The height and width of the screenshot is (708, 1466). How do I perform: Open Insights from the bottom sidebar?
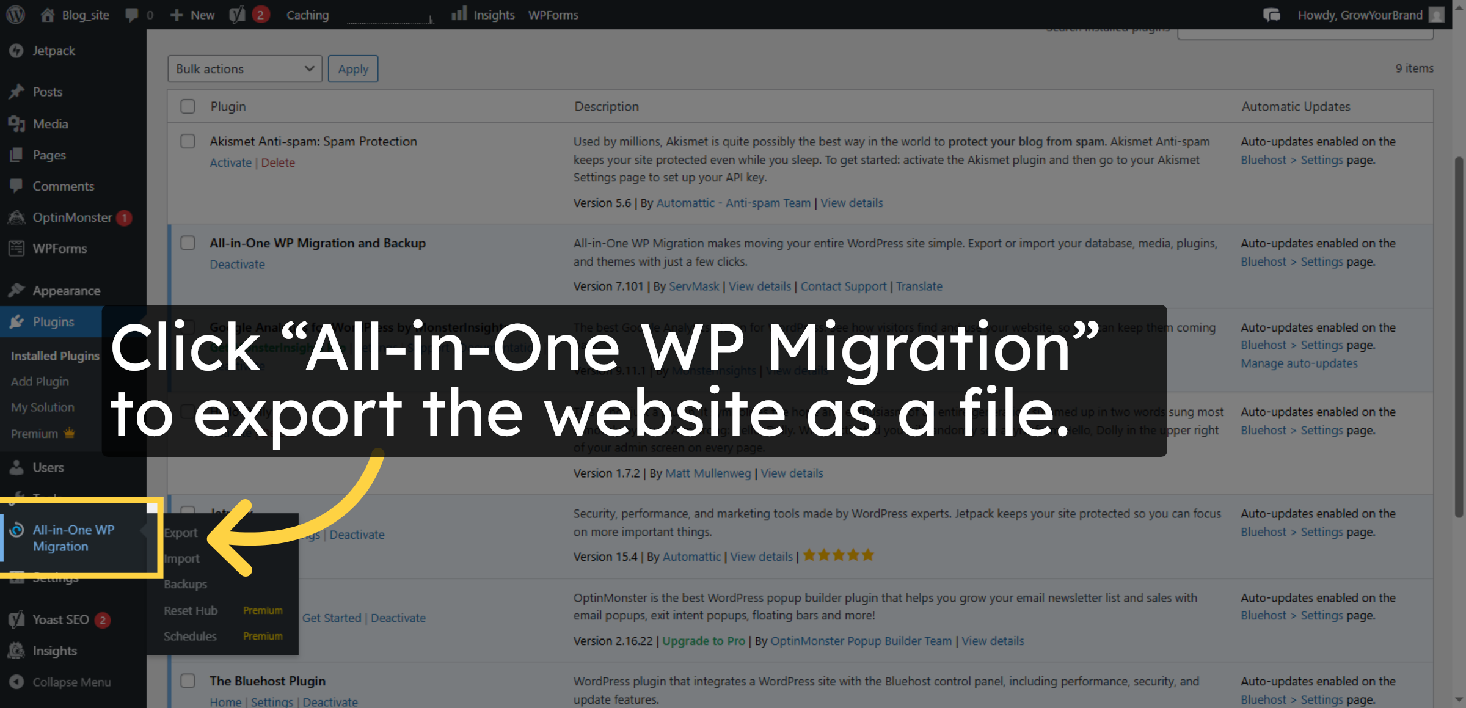[56, 650]
